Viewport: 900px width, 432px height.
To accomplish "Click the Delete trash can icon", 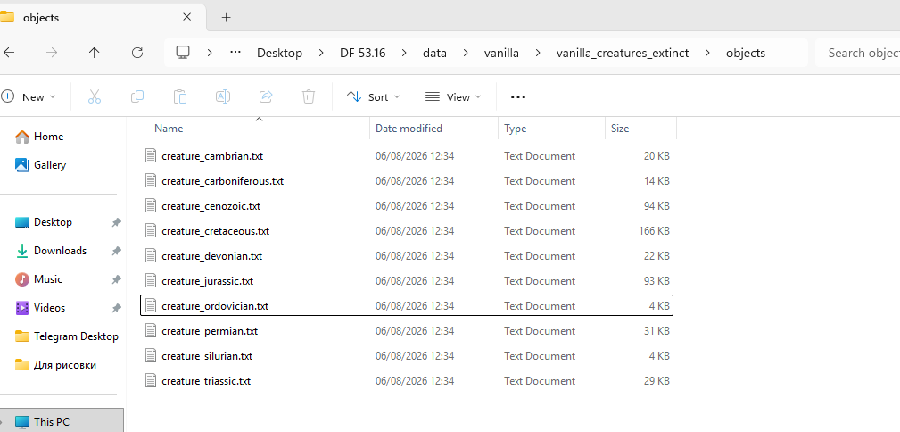I will tap(309, 96).
